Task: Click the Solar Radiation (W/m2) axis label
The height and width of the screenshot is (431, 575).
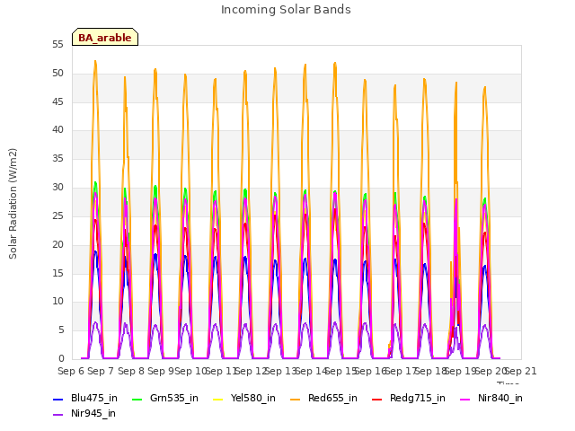Action: pos(13,204)
